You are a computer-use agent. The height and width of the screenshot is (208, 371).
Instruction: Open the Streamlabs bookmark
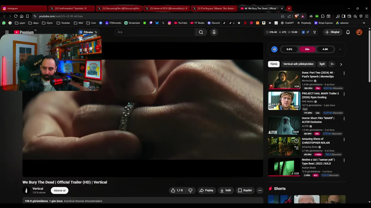132,23
